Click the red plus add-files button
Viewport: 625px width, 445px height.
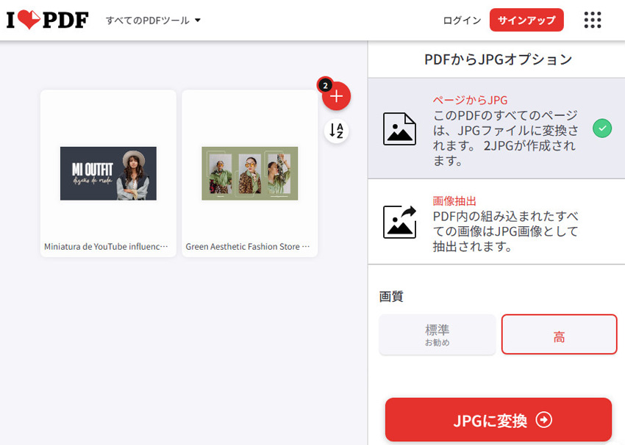pos(337,96)
